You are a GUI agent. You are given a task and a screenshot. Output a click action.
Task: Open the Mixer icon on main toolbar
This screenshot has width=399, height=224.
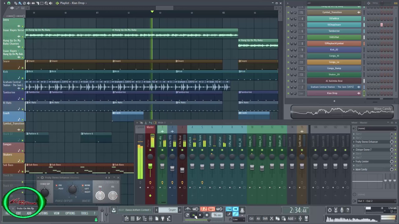151,219
